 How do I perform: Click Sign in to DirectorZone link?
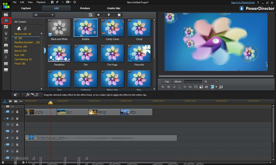pyautogui.click(x=243, y=2)
